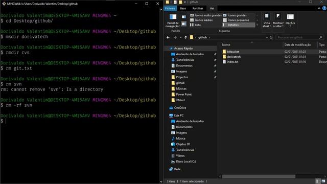Switch to the Ver ribbon tab
The image size is (327, 184).
click(x=212, y=8)
